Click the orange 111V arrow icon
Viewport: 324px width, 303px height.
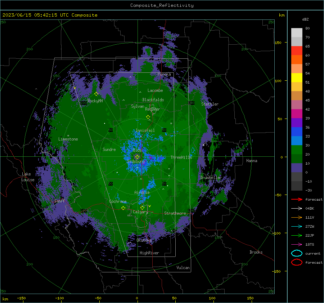coord(297,217)
